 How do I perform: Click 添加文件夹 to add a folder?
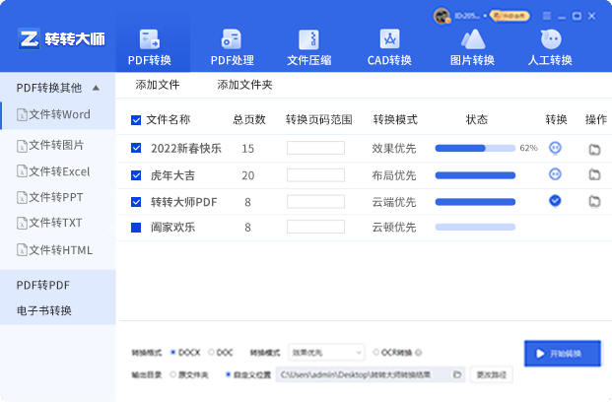point(244,85)
